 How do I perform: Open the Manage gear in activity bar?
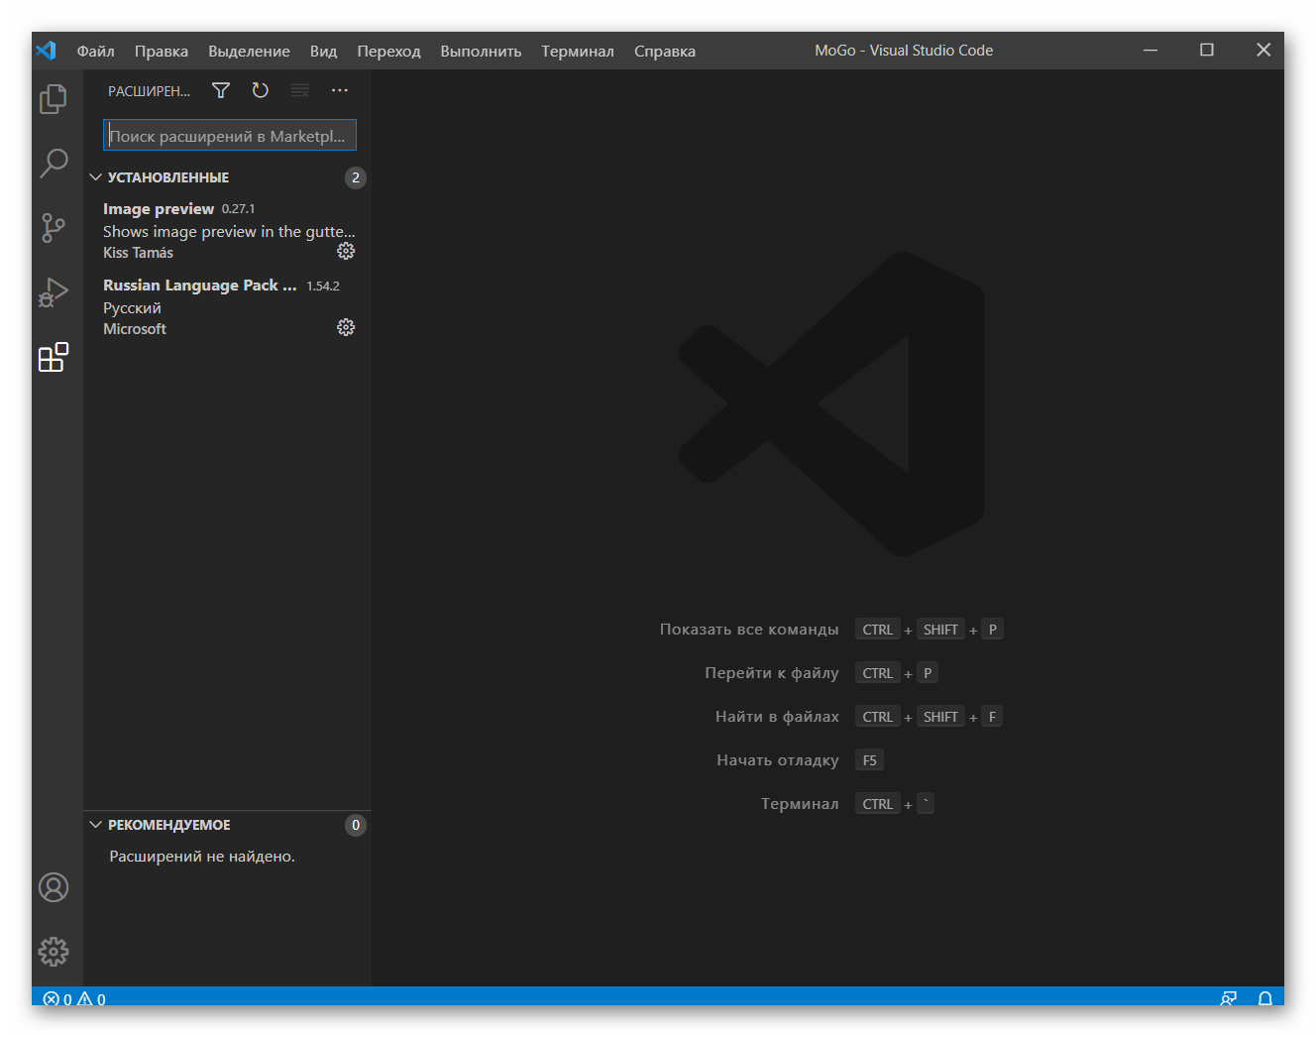coord(54,952)
